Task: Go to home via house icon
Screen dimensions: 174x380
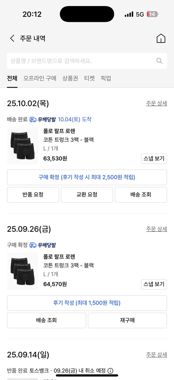Action: click(x=161, y=39)
